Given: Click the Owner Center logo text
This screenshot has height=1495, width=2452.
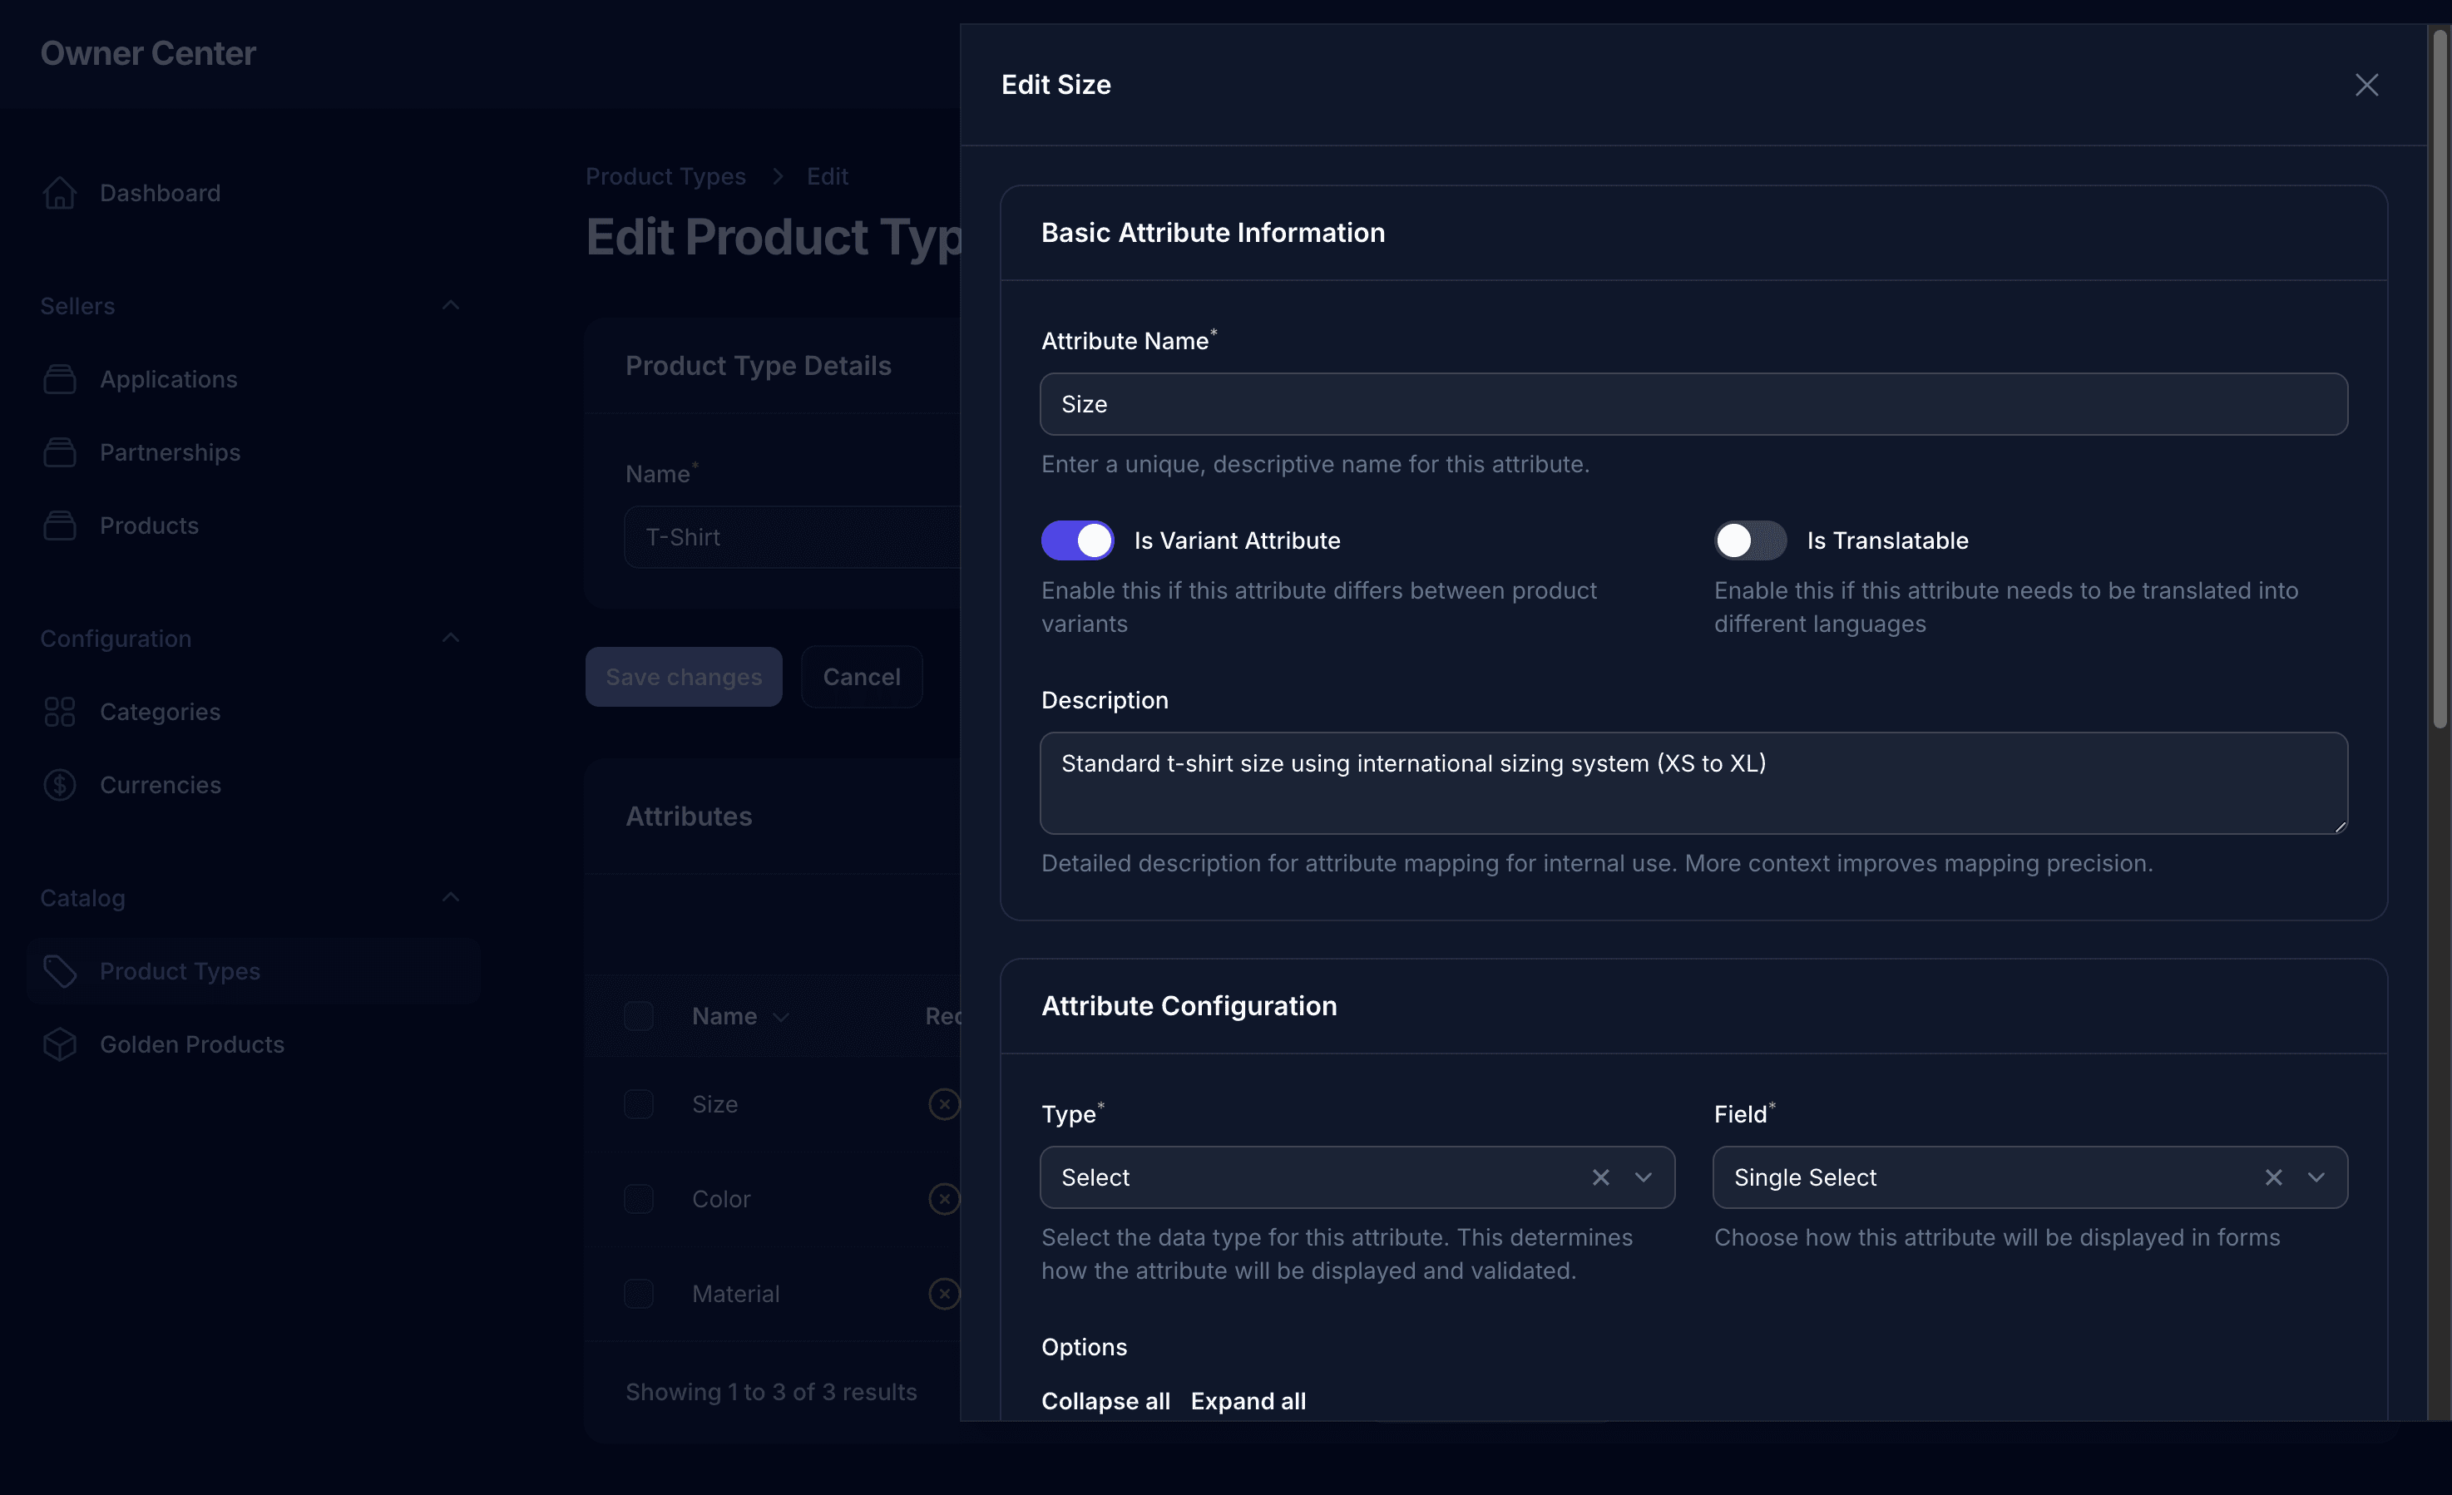Looking at the screenshot, I should coord(148,54).
